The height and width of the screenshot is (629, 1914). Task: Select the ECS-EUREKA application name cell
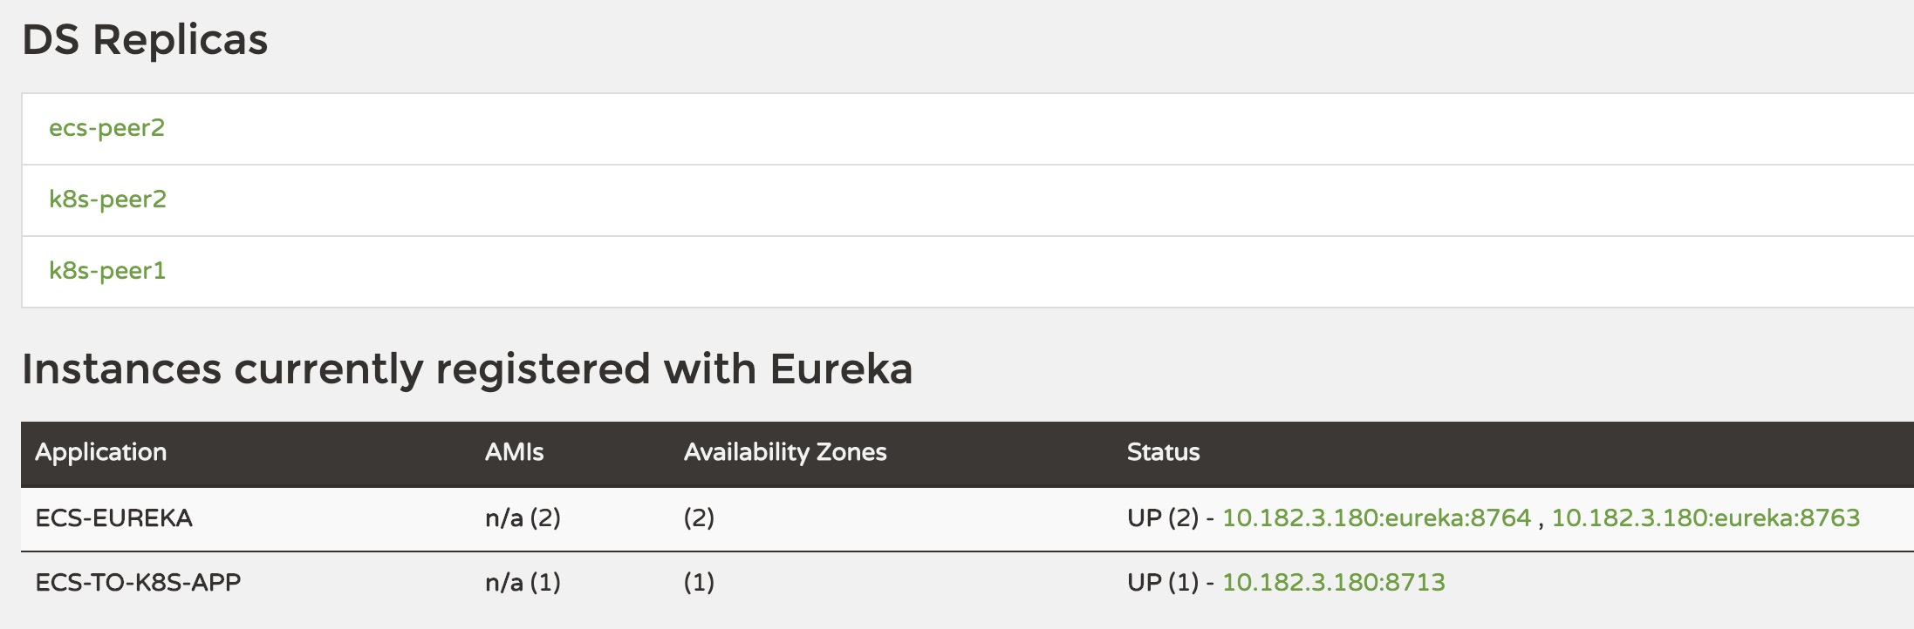coord(113,518)
